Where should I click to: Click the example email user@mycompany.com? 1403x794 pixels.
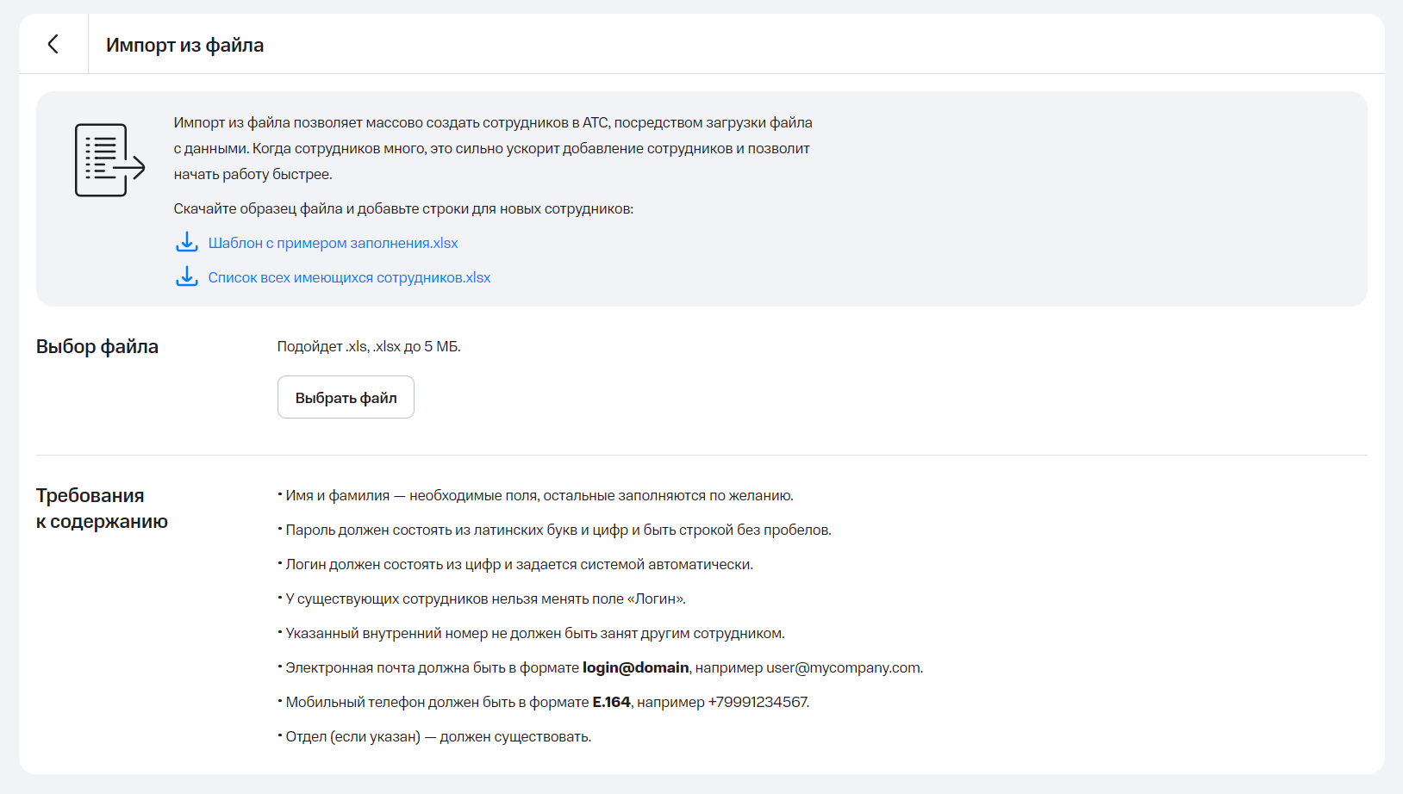click(x=844, y=667)
